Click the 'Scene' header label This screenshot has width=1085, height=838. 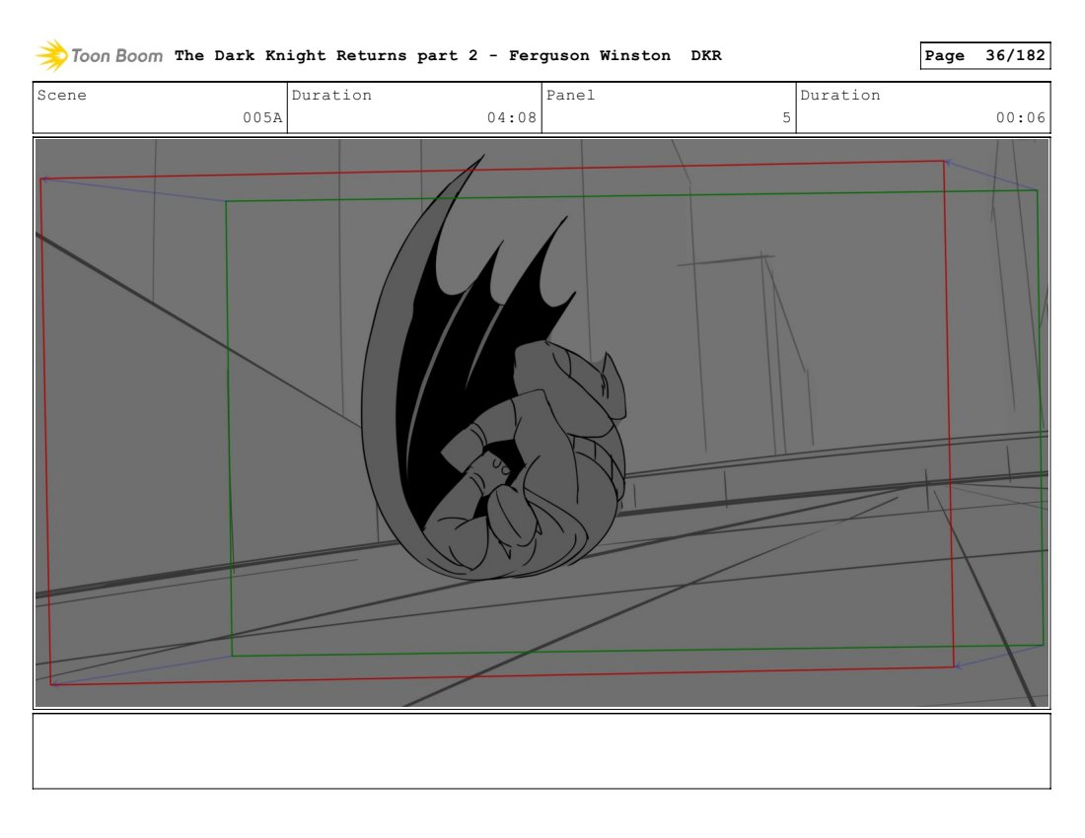tap(61, 95)
